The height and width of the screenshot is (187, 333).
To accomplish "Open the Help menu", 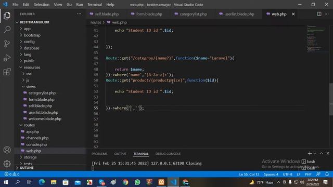I will click(x=110, y=5).
